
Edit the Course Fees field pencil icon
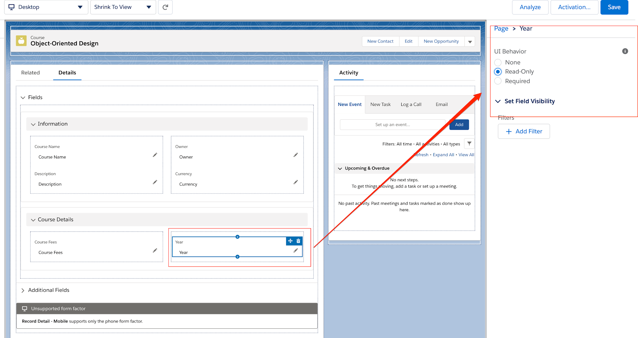click(x=155, y=250)
